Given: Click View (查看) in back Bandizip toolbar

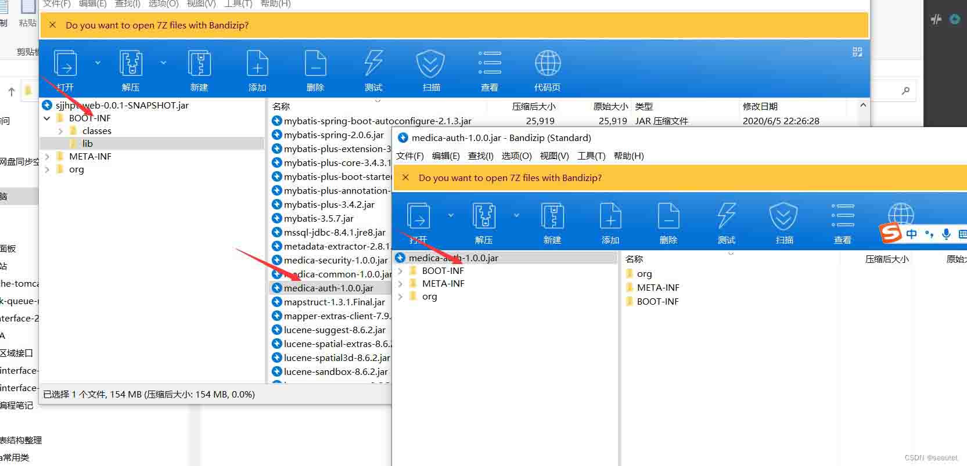Looking at the screenshot, I should [x=490, y=71].
